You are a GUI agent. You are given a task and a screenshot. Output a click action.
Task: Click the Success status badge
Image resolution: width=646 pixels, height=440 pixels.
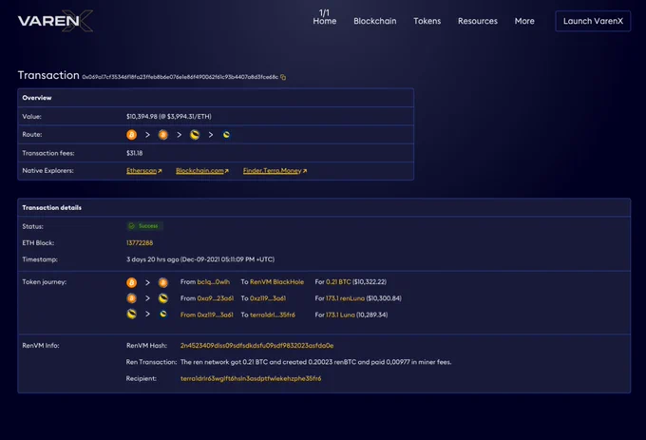(144, 226)
